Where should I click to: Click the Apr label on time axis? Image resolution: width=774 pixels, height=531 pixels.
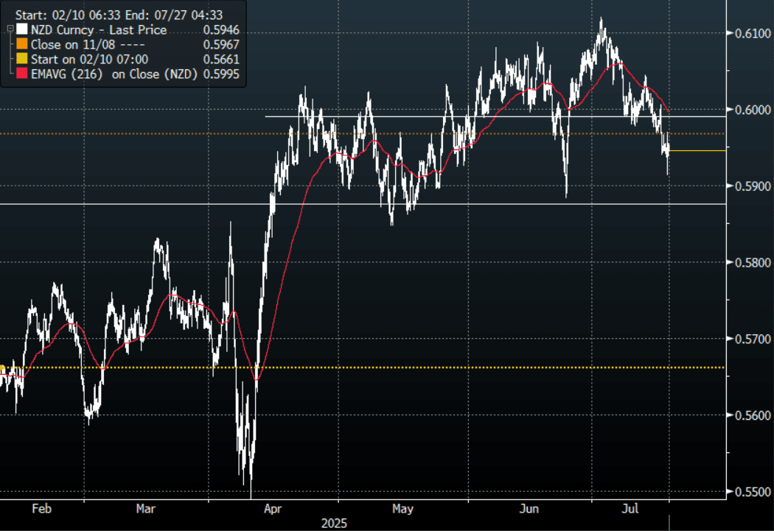pos(273,509)
